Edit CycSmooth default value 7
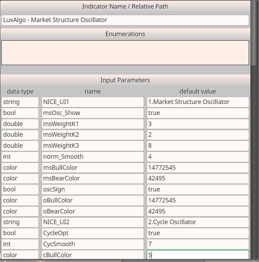259x262 pixels. pyautogui.click(x=198, y=244)
